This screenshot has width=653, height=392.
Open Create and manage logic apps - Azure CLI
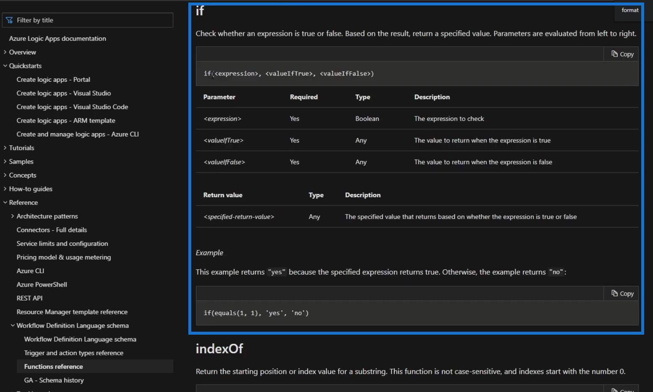pyautogui.click(x=78, y=134)
